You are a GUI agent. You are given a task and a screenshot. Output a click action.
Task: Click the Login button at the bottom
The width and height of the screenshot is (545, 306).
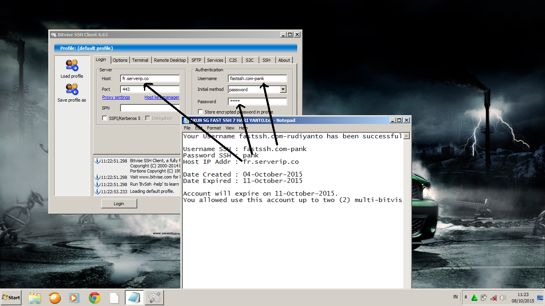(x=119, y=204)
